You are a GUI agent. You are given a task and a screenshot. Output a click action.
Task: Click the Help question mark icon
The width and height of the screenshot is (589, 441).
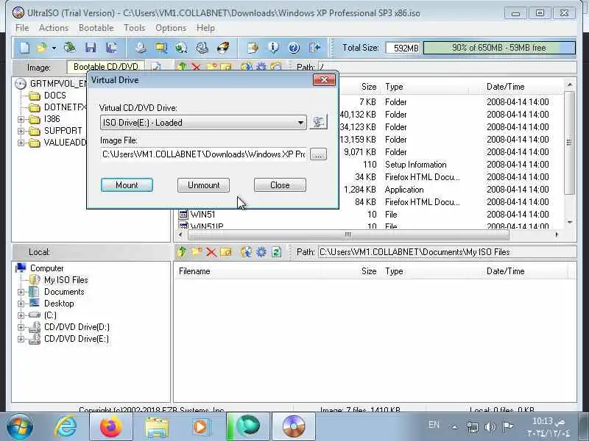coord(294,48)
